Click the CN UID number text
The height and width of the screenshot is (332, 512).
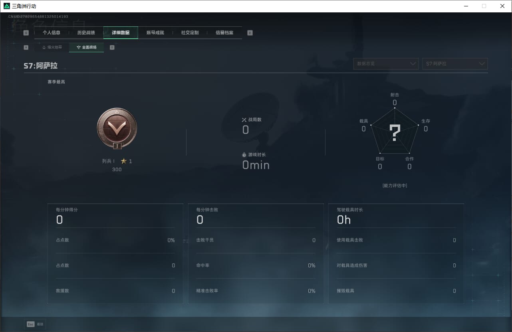pos(38,17)
